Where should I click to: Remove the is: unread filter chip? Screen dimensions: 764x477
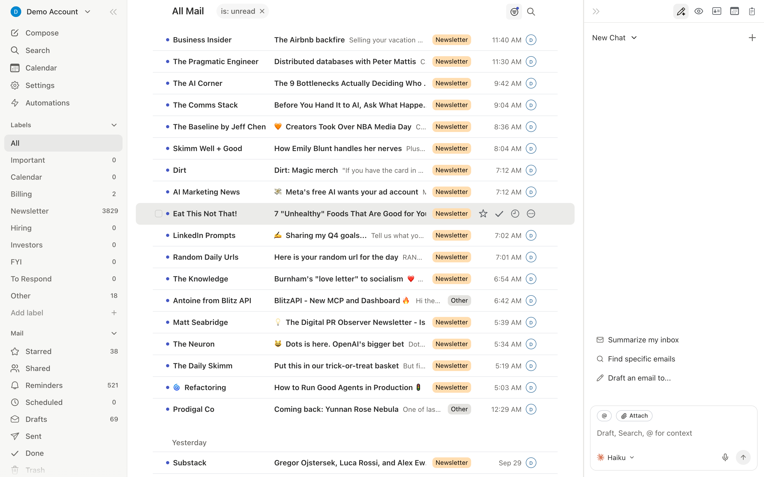(x=262, y=11)
